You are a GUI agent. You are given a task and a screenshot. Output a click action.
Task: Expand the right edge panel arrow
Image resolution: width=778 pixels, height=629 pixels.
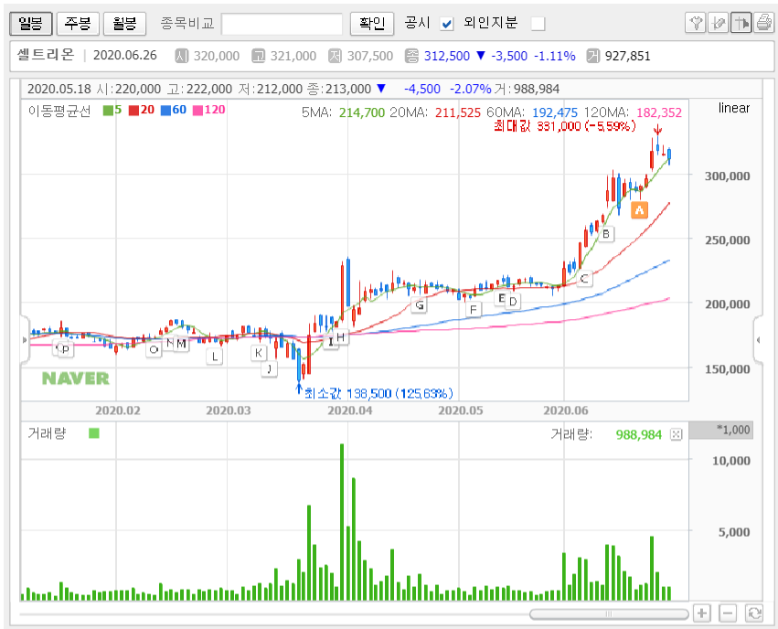[758, 340]
